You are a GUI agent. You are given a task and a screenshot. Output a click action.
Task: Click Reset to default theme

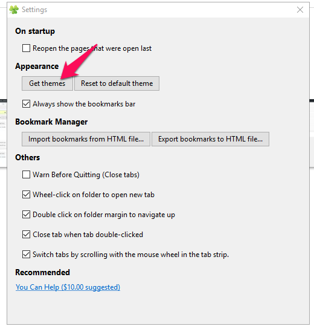coord(117,83)
